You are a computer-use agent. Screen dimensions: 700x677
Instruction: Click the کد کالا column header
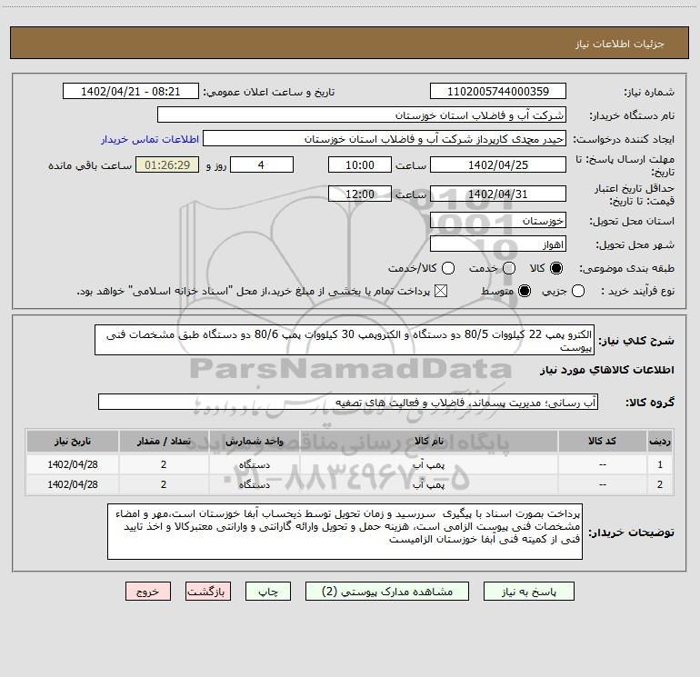[x=602, y=441]
